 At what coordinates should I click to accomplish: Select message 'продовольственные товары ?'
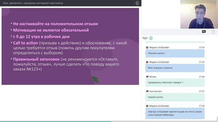coord(175,82)
